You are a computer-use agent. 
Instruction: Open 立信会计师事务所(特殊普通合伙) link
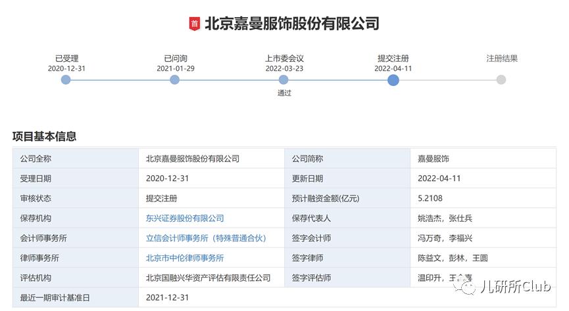pyautogui.click(x=206, y=238)
